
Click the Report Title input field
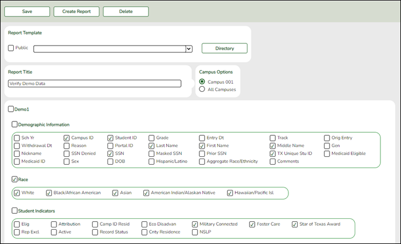[x=95, y=83]
